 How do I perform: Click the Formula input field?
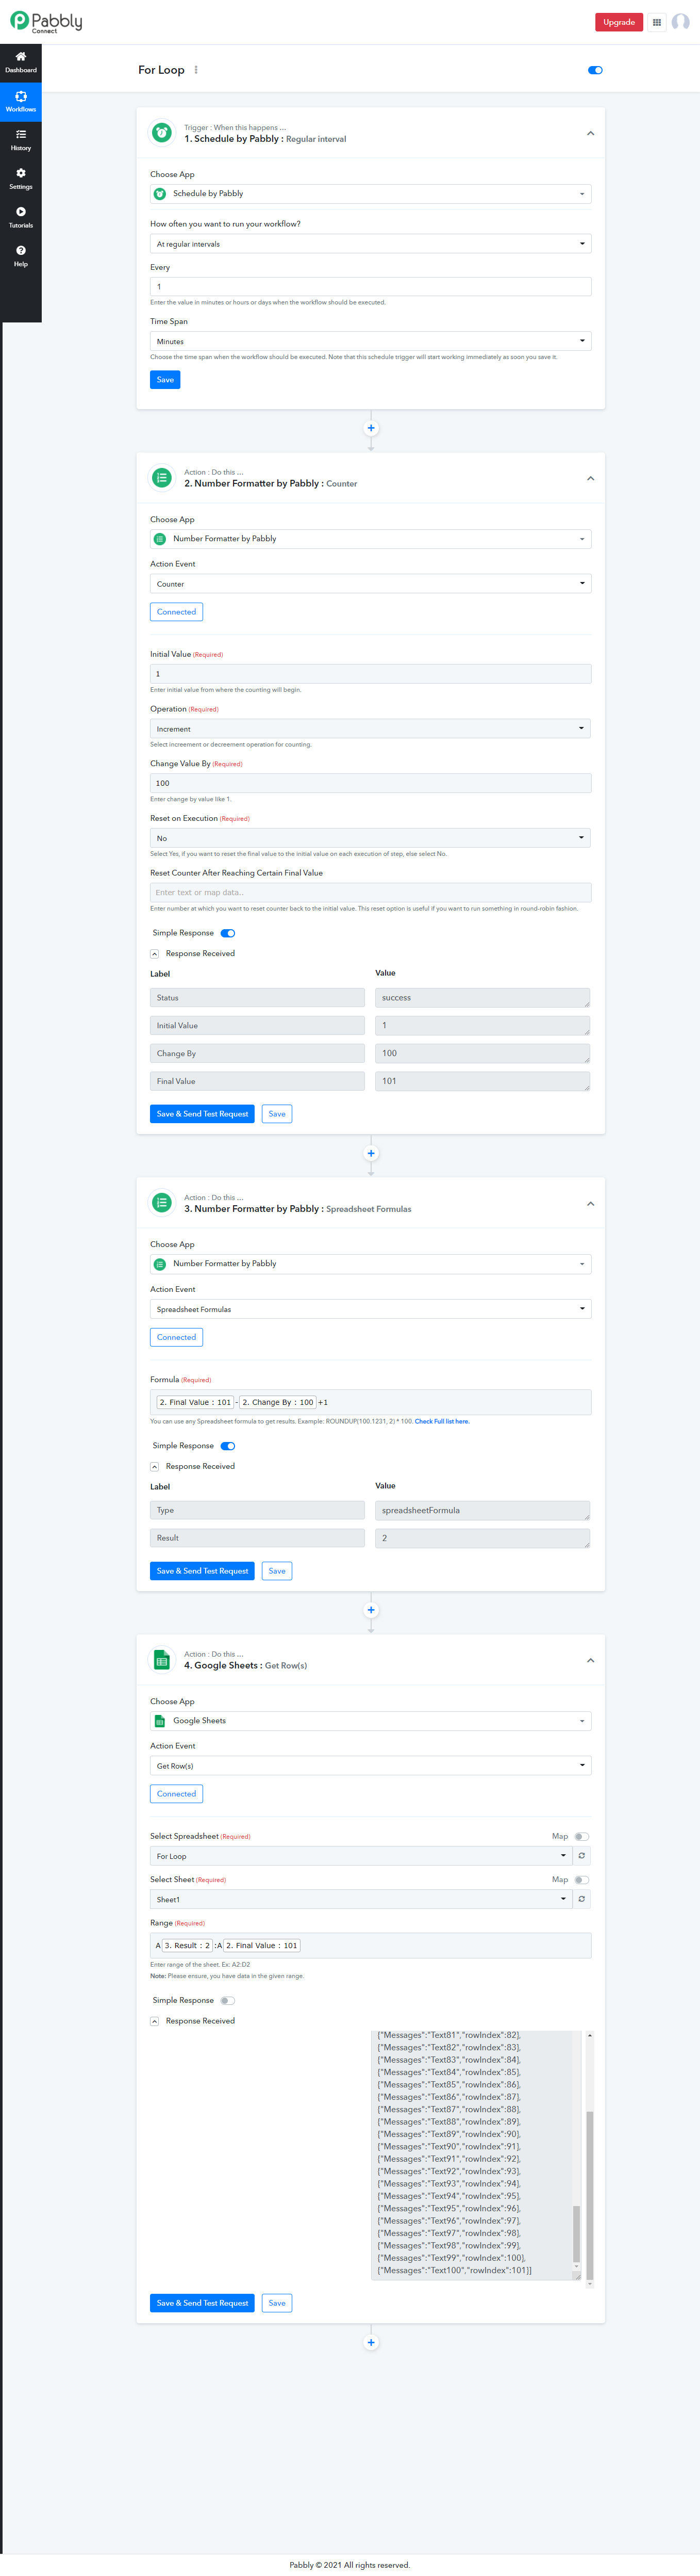pos(371,1402)
